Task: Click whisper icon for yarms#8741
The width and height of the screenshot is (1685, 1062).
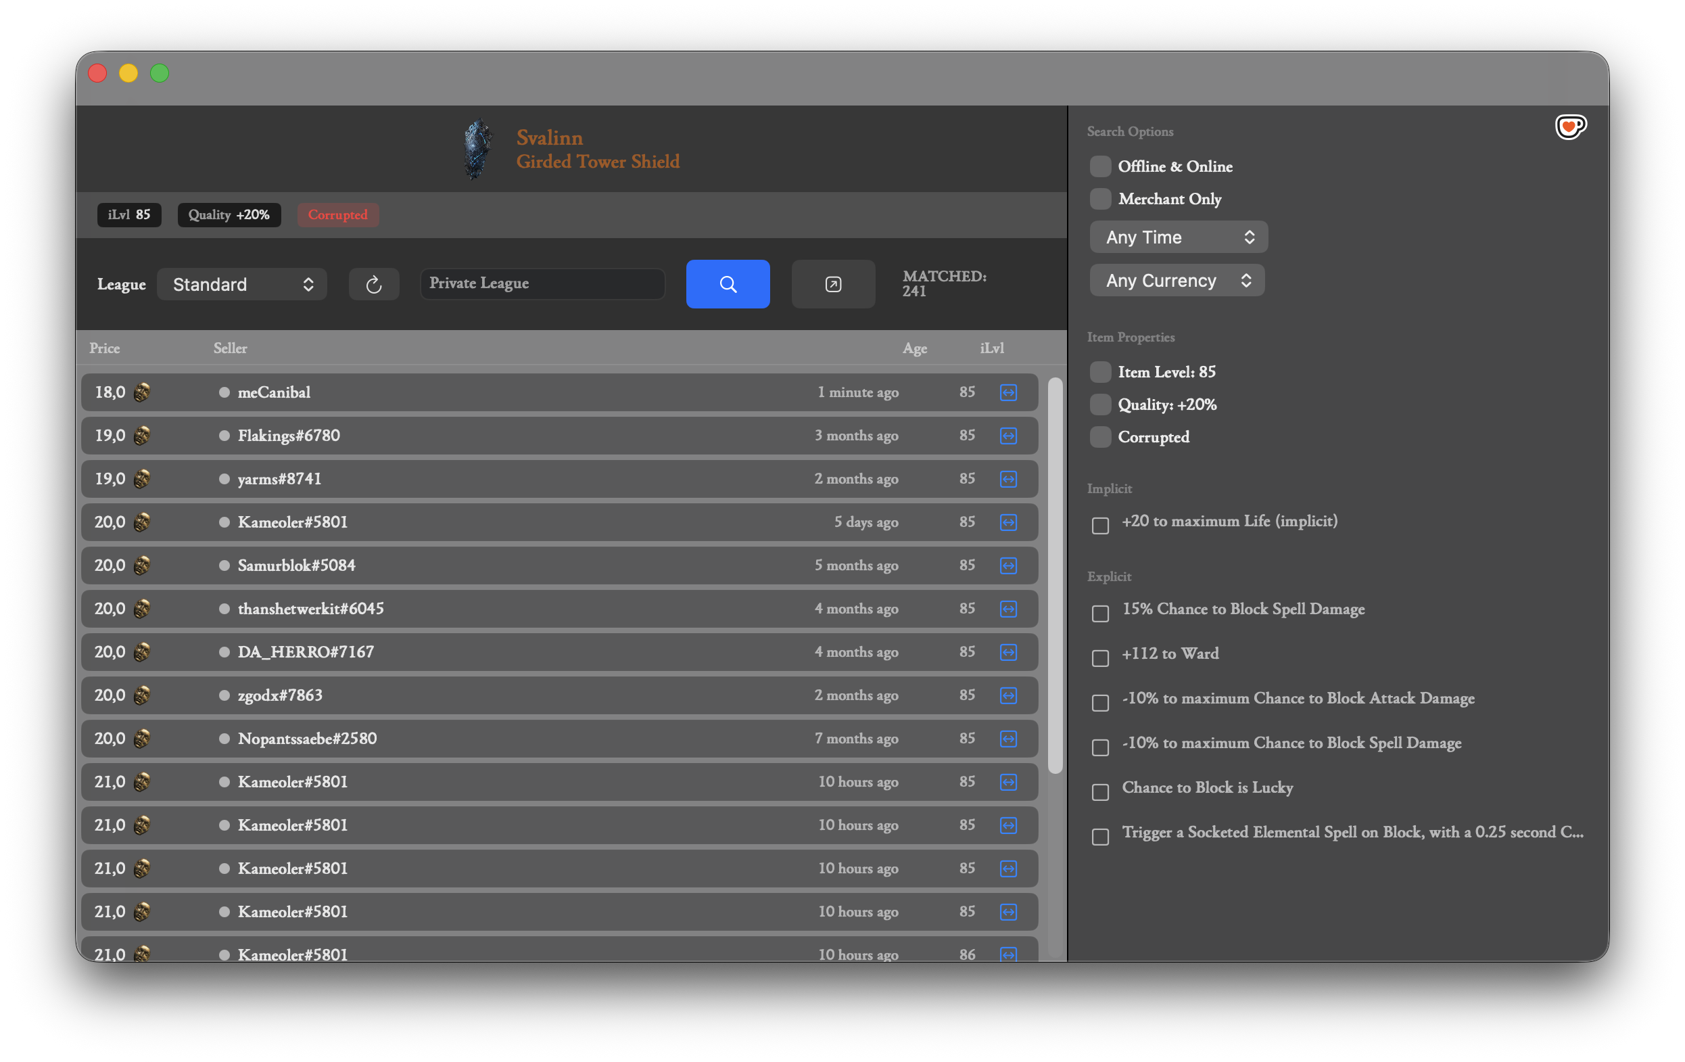Action: [x=1007, y=479]
